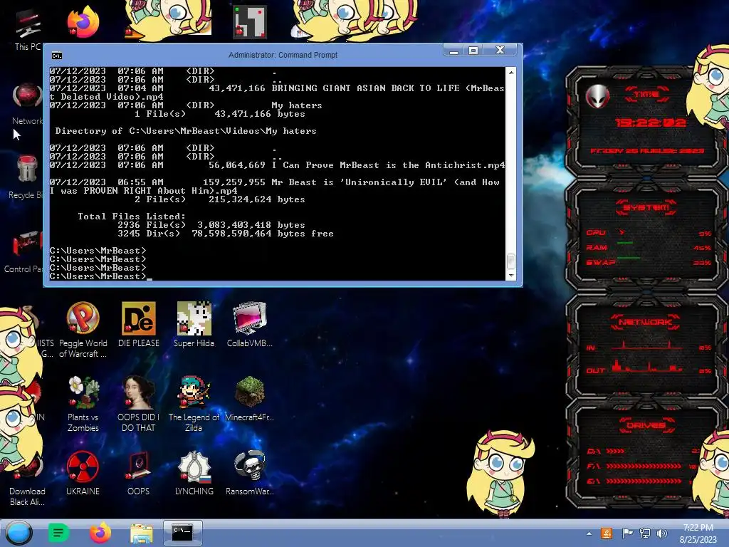Viewport: 729px width, 547px height.
Task: Click the '2936 File(s) 3,083,403,418 bytes' line
Action: click(211, 225)
